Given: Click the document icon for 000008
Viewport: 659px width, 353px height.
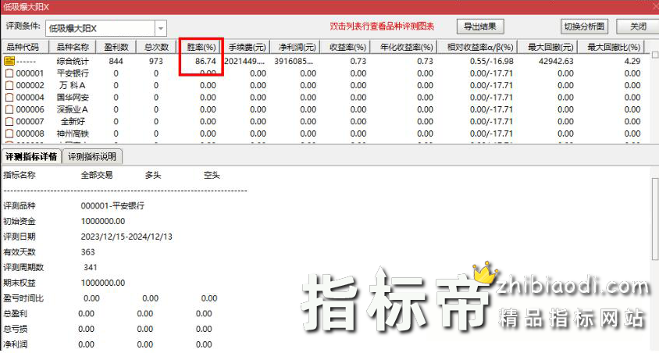Looking at the screenshot, I should point(9,134).
